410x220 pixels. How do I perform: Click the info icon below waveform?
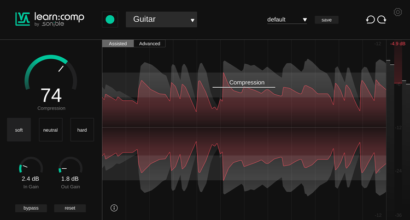(114, 207)
